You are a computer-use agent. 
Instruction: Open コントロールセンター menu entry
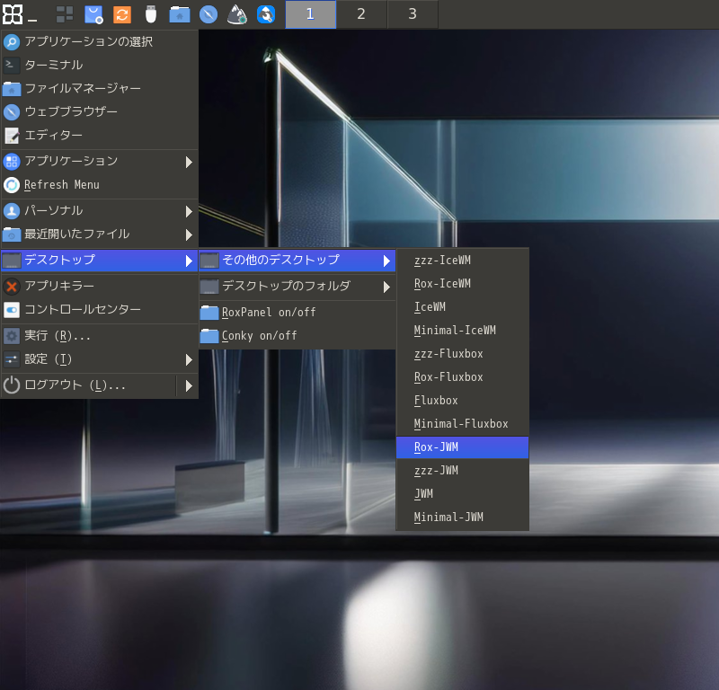83,310
